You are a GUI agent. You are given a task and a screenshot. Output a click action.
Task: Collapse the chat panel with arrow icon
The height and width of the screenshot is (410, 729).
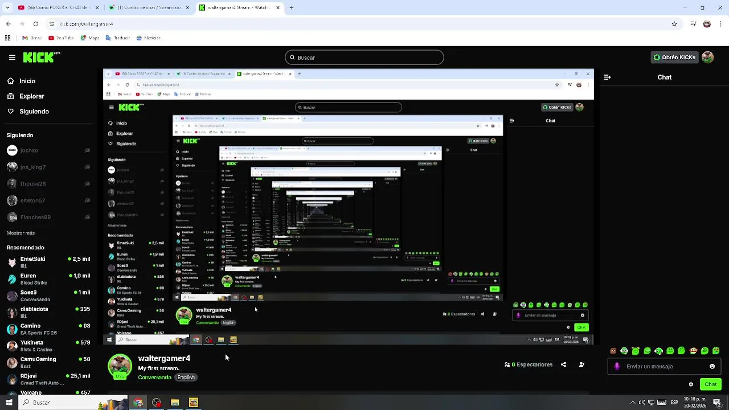[607, 77]
